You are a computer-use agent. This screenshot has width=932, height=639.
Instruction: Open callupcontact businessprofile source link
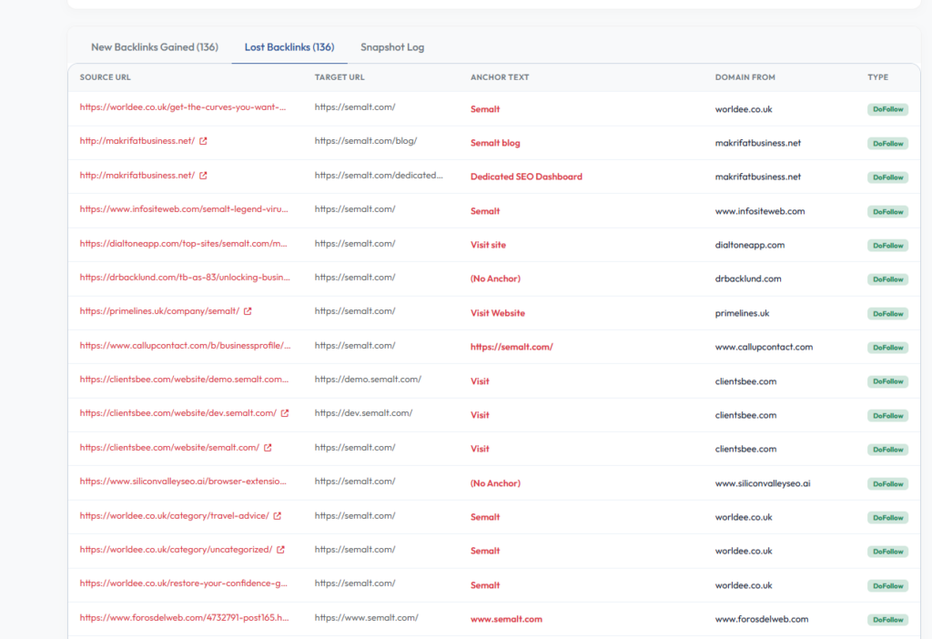pyautogui.click(x=185, y=345)
